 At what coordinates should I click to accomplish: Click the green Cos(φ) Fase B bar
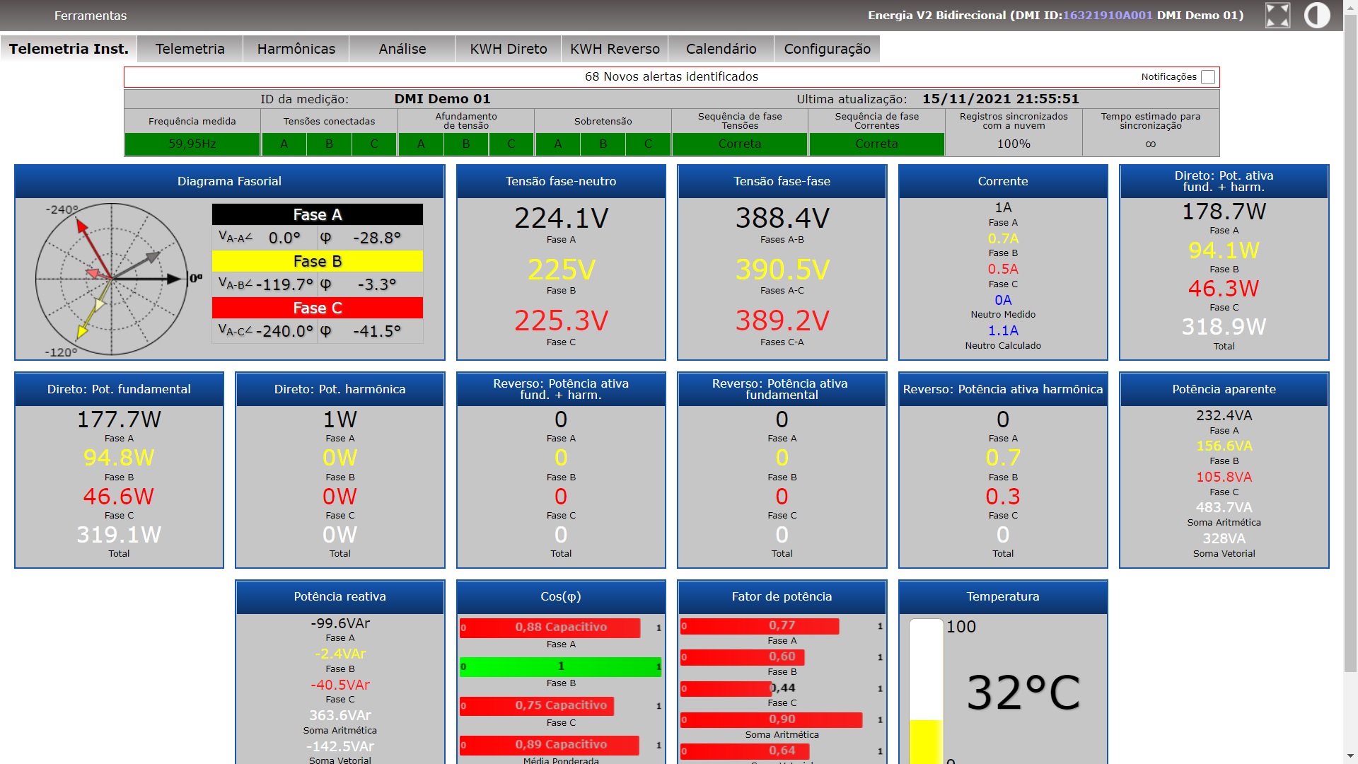click(x=560, y=666)
